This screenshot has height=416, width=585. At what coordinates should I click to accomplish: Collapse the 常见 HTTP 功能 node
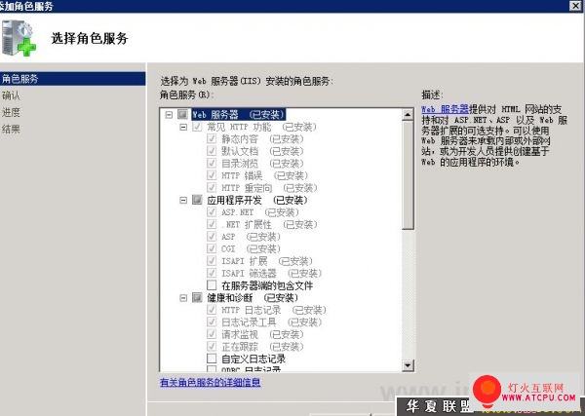tap(183, 127)
